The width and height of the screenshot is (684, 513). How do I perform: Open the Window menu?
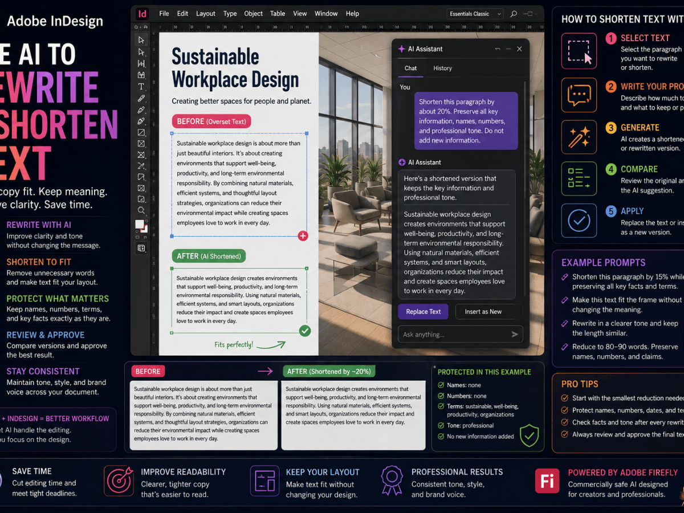tap(326, 14)
